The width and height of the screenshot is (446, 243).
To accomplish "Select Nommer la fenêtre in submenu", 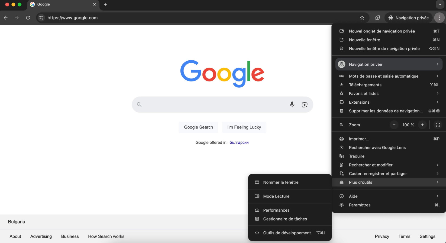I will [x=290, y=182].
